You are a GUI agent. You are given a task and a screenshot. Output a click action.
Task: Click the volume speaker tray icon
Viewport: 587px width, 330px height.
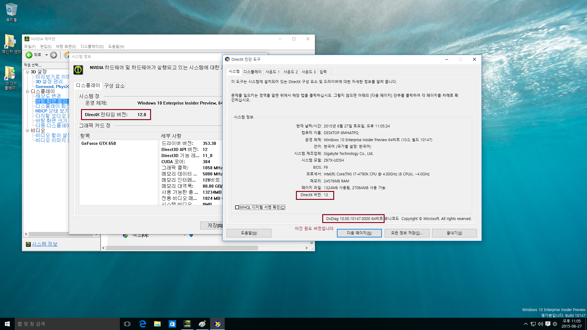point(540,324)
